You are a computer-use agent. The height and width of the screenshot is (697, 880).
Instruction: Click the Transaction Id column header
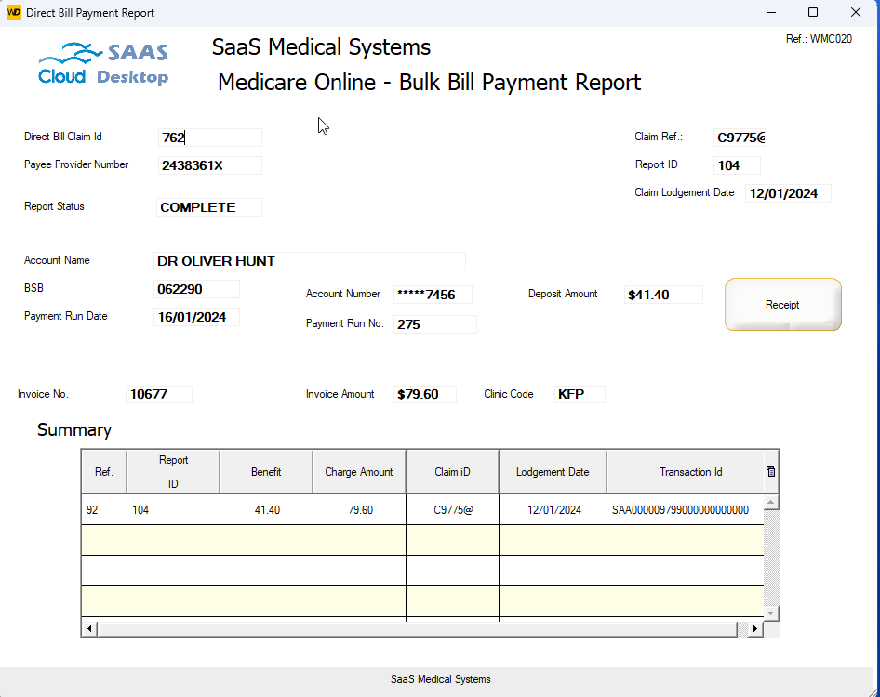pyautogui.click(x=686, y=471)
